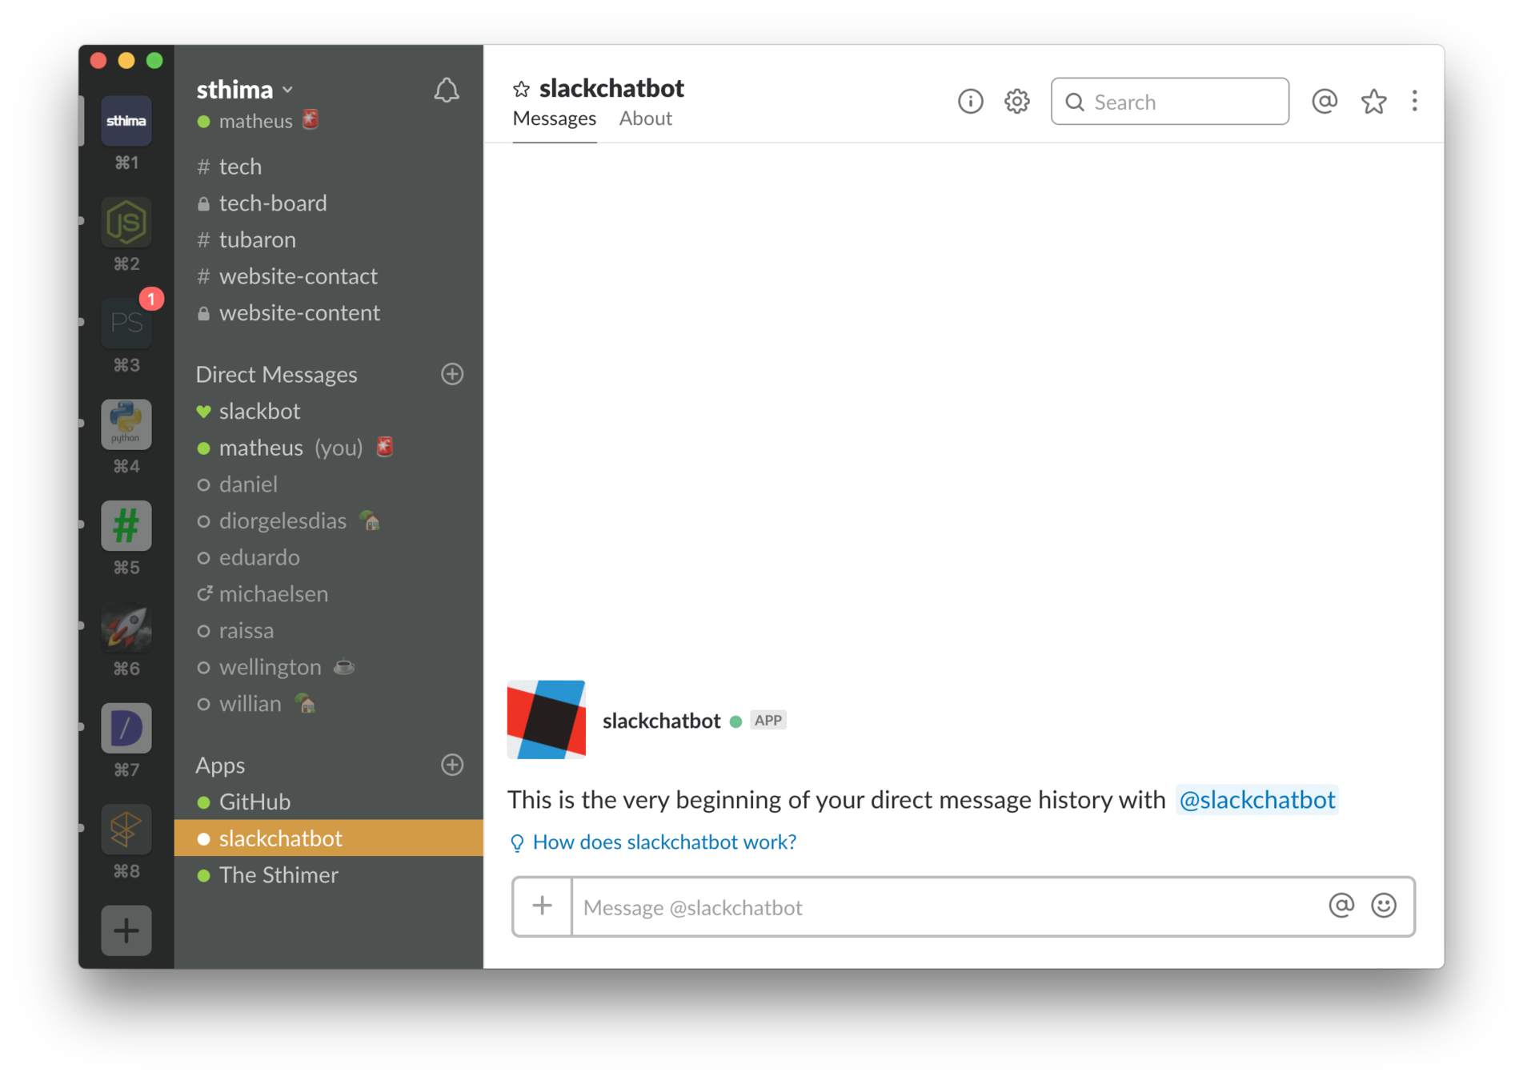Image resolution: width=1523 pixels, height=1081 pixels.
Task: Click the Direct Messages section header
Action: point(276,375)
